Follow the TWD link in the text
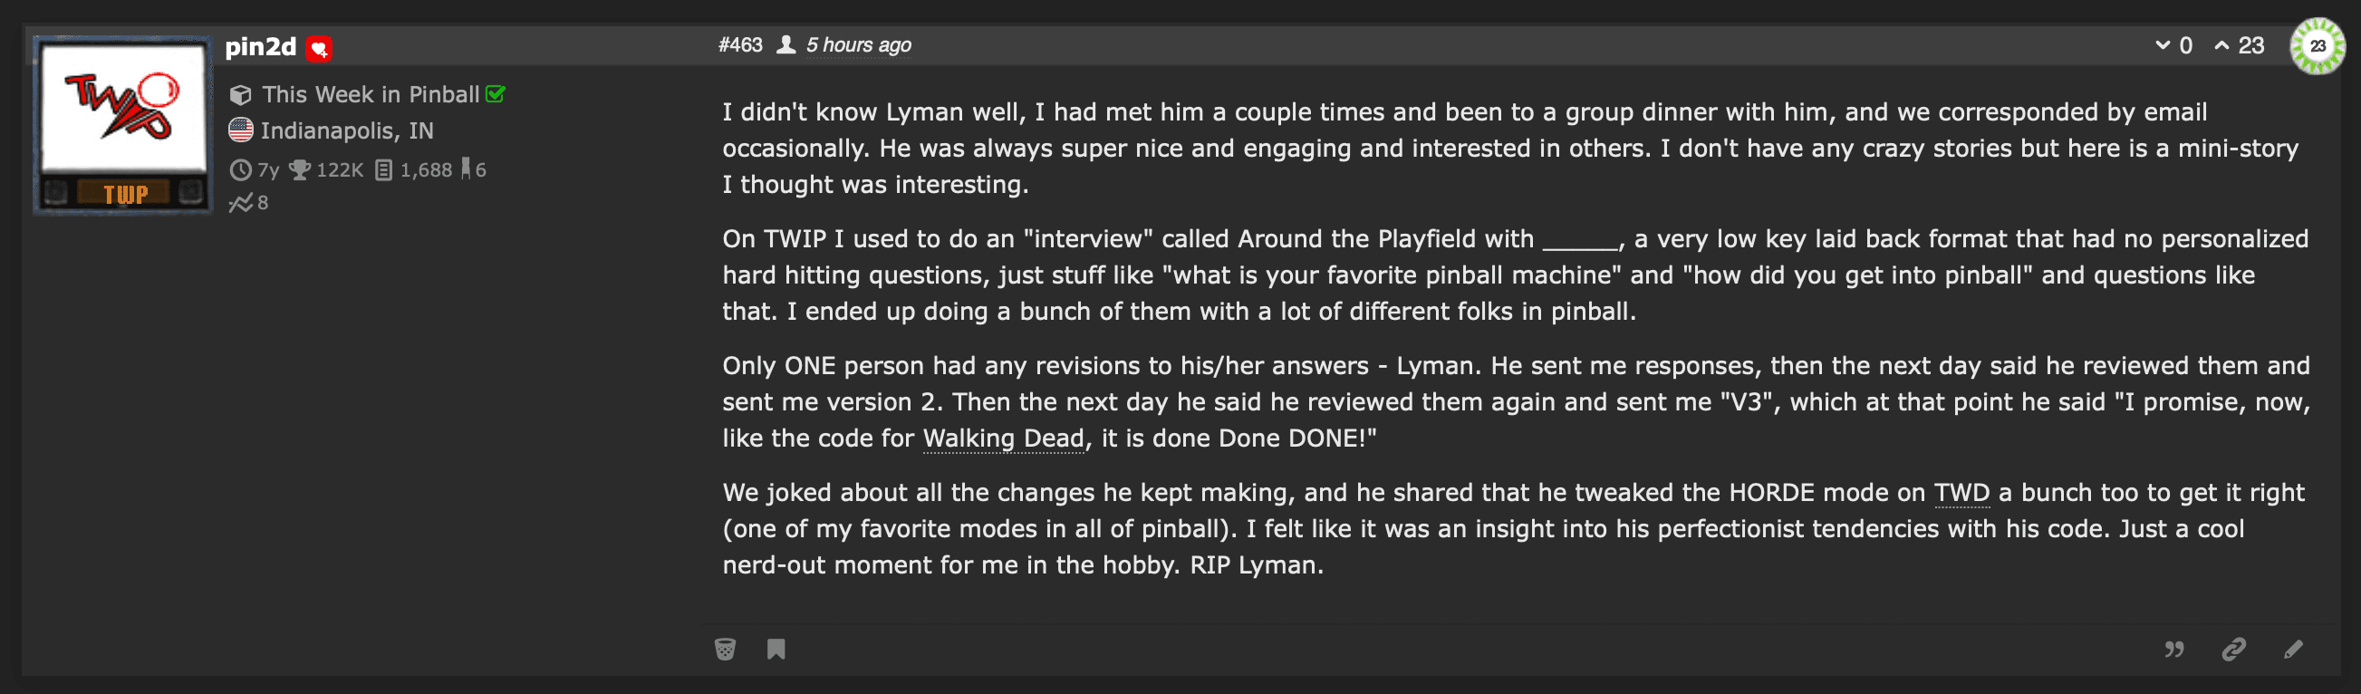The height and width of the screenshot is (694, 2361). pyautogui.click(x=1962, y=492)
